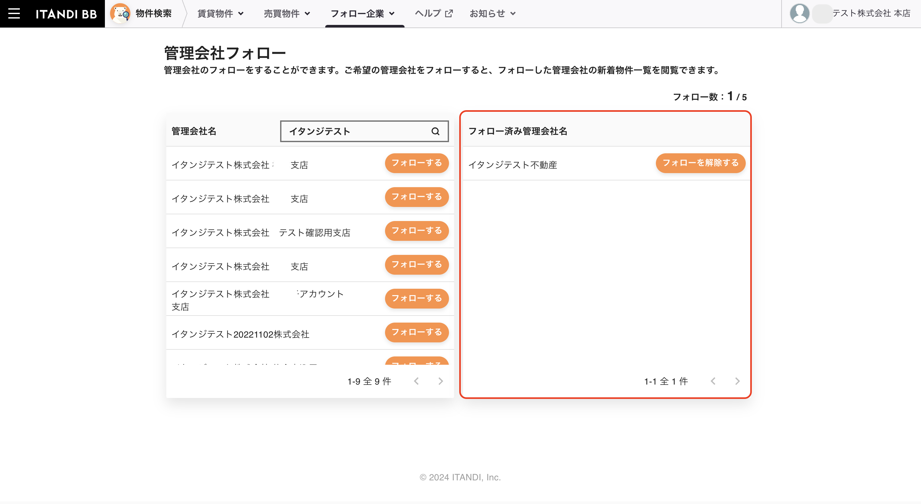Screen dimensions: 921x504
Task: Follow イタンジテスト株式会社 アカウント支店
Action: 416,299
